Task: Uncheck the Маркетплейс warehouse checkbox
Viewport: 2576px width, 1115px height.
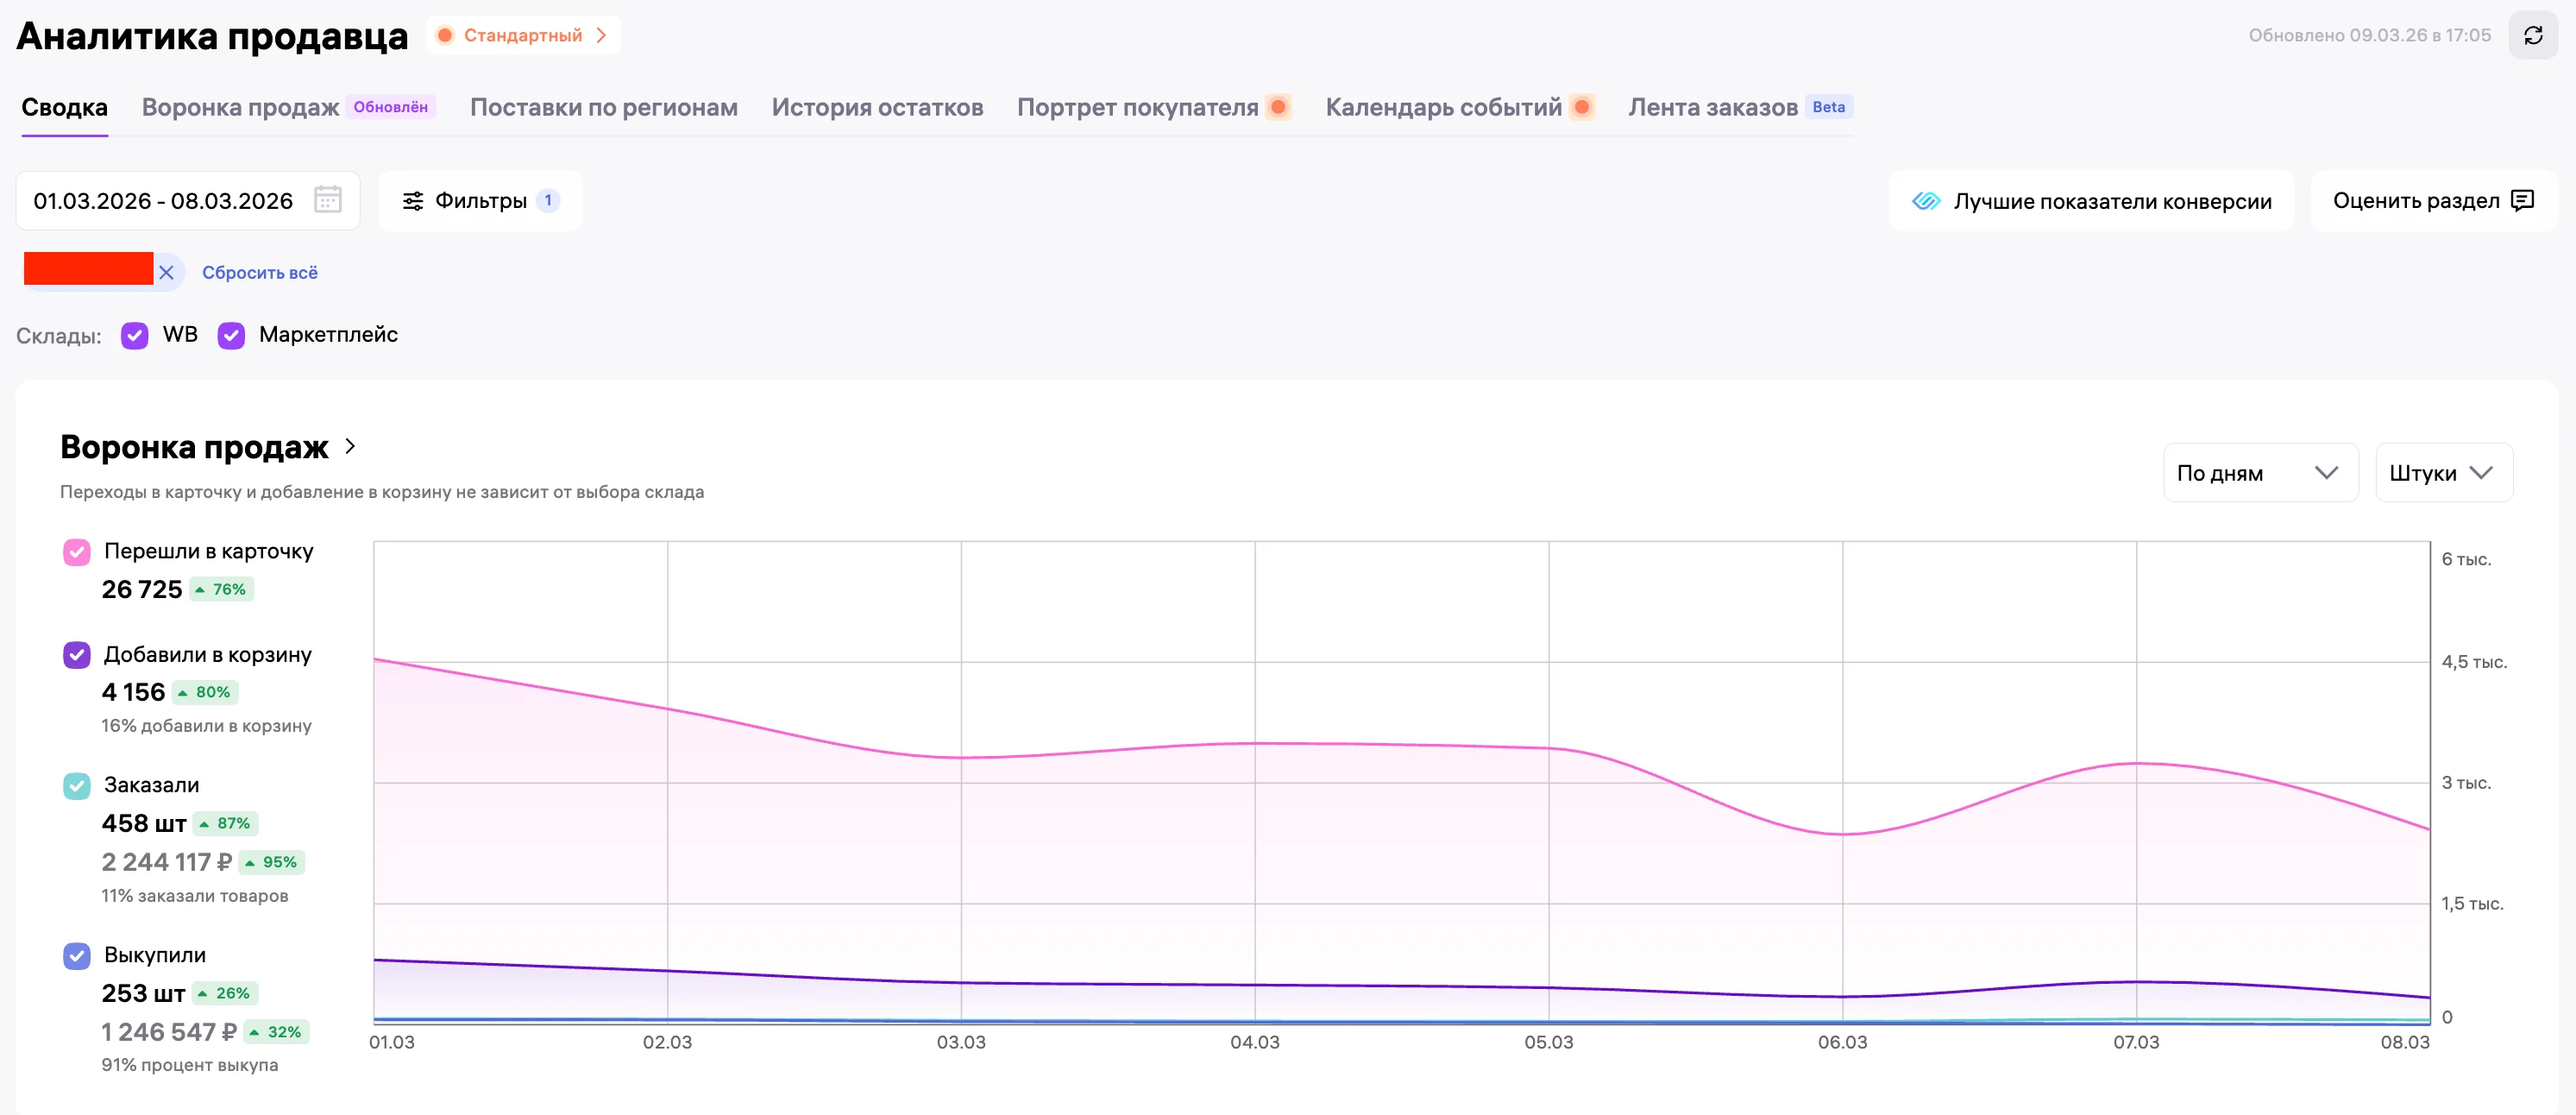Action: point(231,335)
